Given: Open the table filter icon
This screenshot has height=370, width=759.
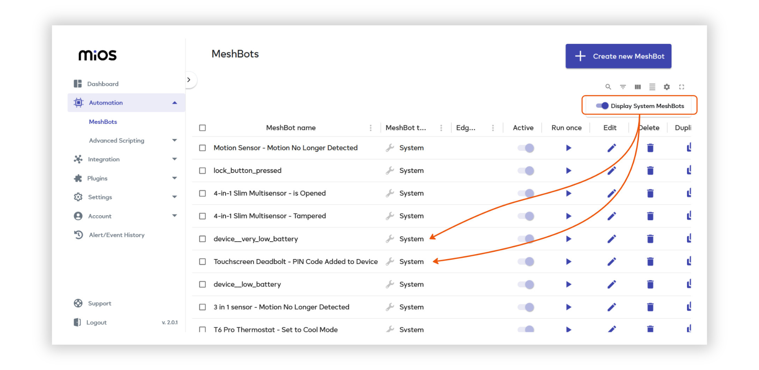Looking at the screenshot, I should (x=623, y=87).
